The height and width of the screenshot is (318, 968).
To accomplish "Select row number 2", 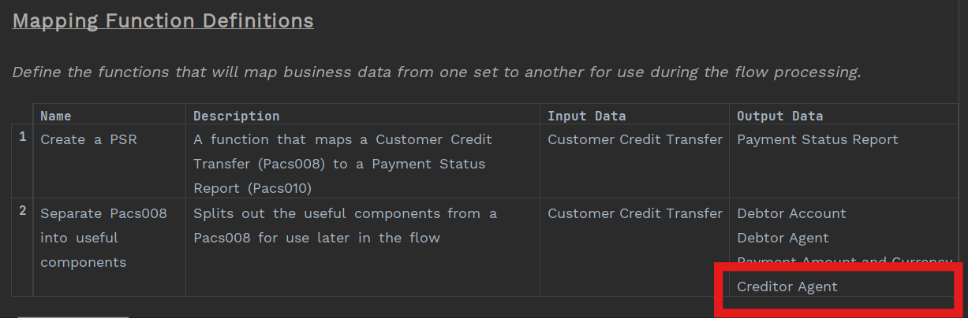I will click(23, 211).
